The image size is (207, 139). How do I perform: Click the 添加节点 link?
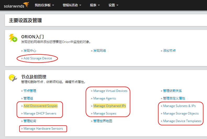tap(169, 51)
